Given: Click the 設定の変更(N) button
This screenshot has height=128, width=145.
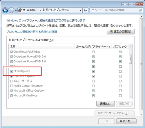Looking at the screenshot, I should pyautogui.click(x=121, y=32).
